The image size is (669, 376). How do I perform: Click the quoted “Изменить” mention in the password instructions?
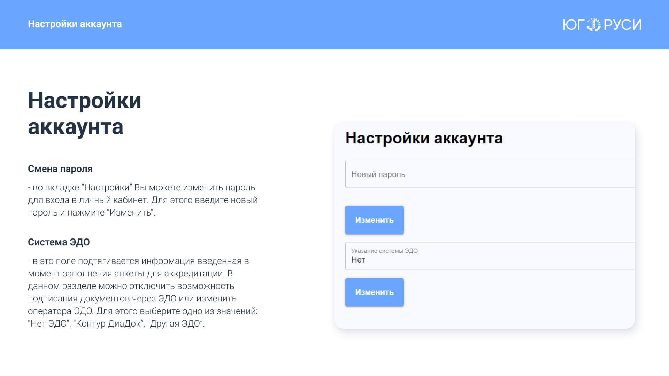[130, 213]
